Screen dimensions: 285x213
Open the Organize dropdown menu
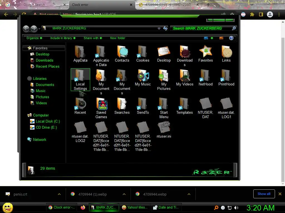pos(34,38)
